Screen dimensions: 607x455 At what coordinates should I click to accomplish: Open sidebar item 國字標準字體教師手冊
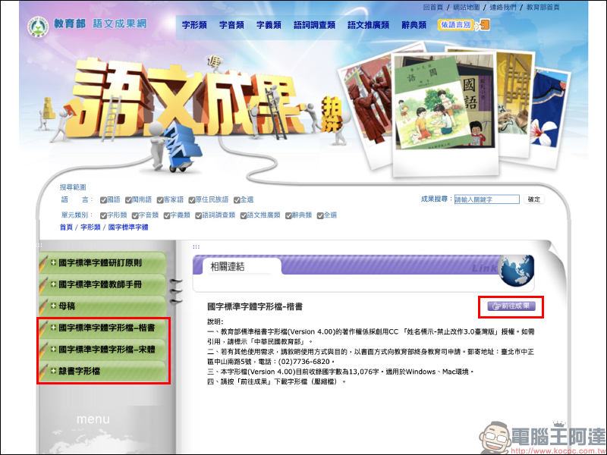(103, 285)
